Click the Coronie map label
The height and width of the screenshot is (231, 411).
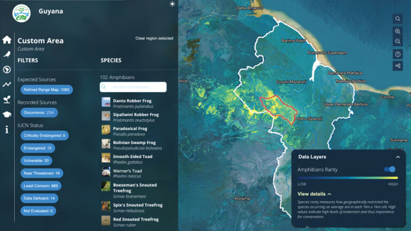(x=387, y=97)
